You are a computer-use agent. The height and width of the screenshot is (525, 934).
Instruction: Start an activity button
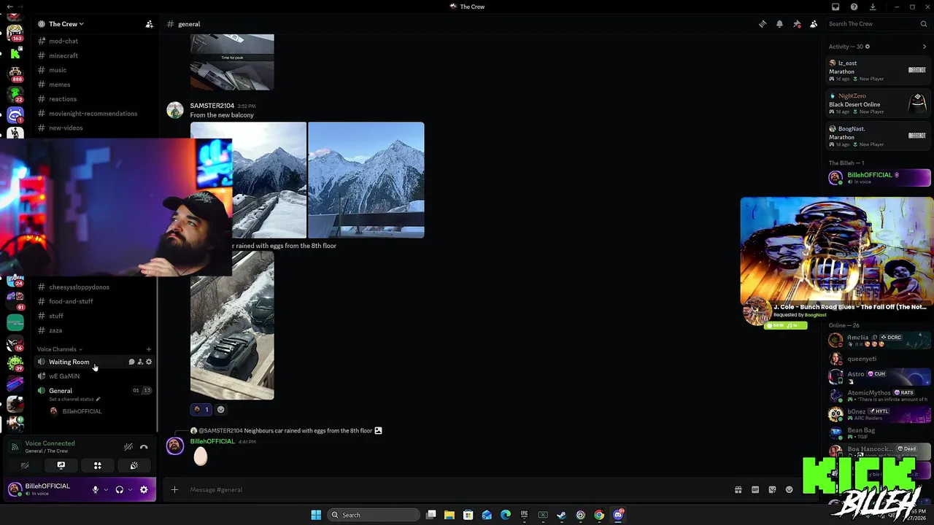(97, 465)
